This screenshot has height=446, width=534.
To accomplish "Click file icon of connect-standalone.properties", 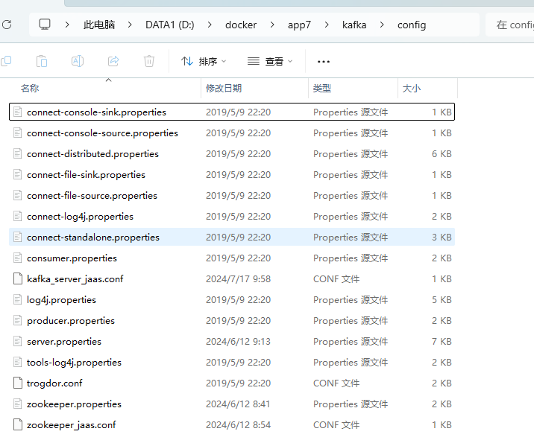I will click(x=18, y=237).
